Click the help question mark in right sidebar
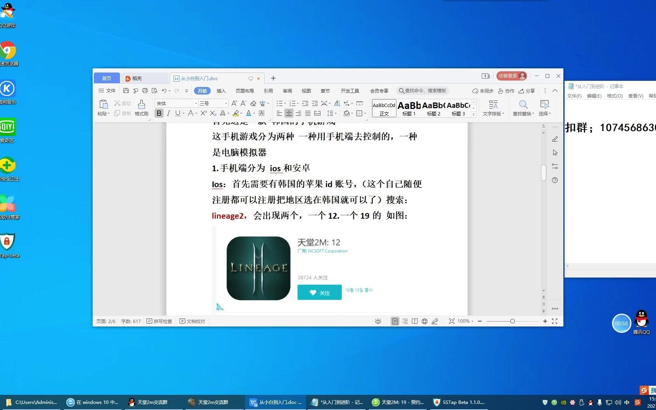This screenshot has height=410, width=656. click(x=555, y=180)
